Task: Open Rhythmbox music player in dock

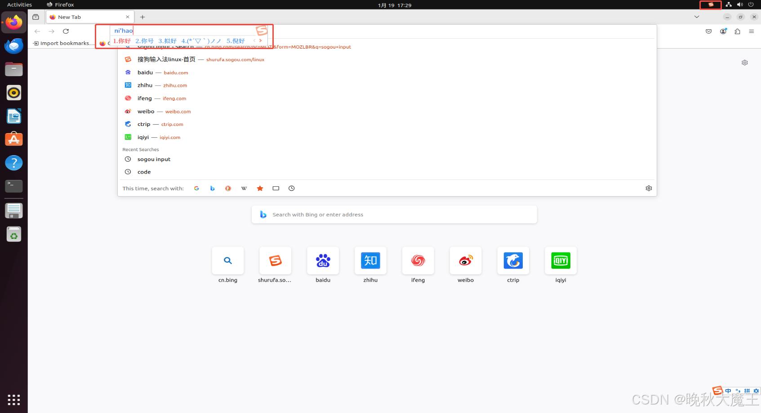Action: click(14, 93)
